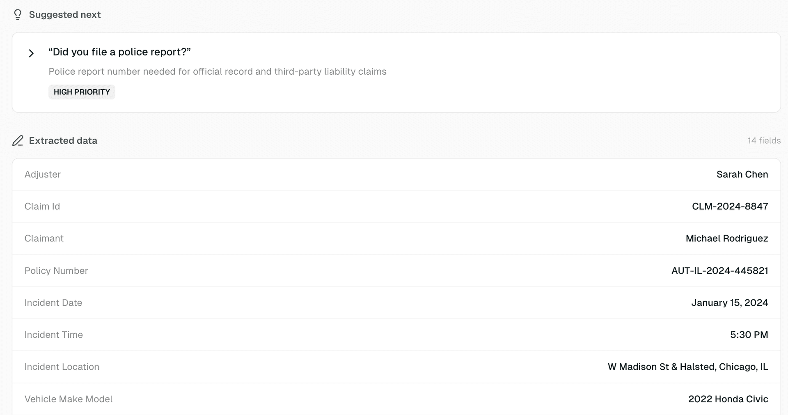Click the lightbulb Suggested next icon

(17, 14)
